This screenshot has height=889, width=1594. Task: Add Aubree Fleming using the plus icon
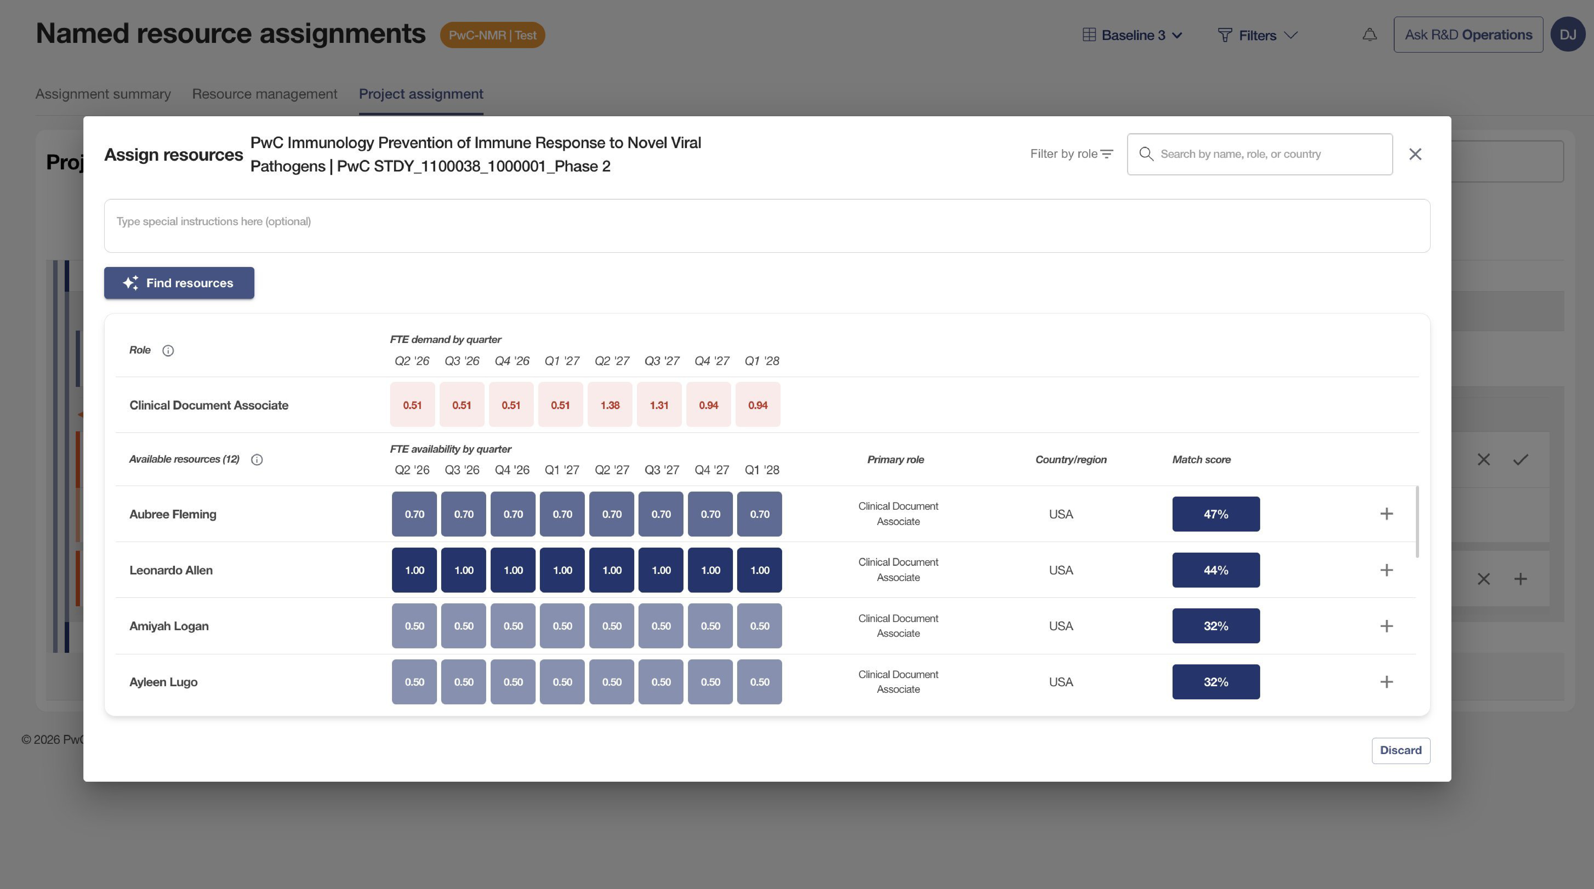[1386, 514]
